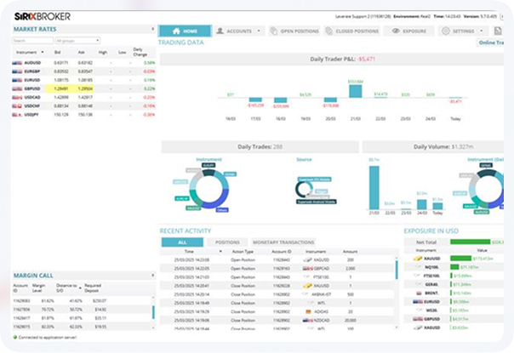Screen dimensions: 514x353
Task: Click the Account ID column header
Action: [x=282, y=252]
